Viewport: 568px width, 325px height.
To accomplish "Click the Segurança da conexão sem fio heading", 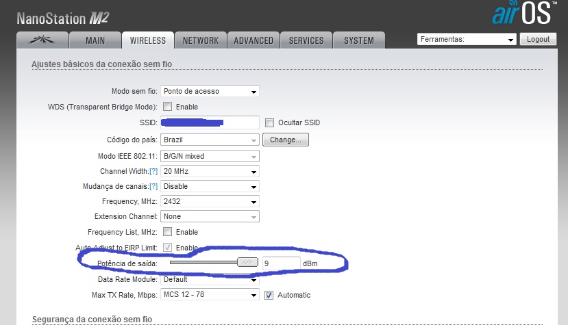I will [92, 320].
